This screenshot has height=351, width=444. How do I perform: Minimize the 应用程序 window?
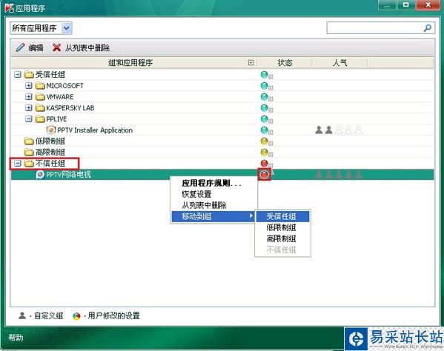pyautogui.click(x=387, y=5)
